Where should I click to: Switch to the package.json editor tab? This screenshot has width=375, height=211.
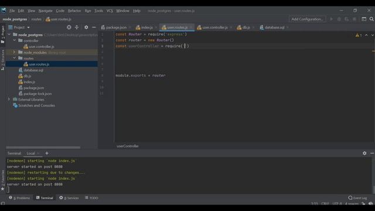(x=116, y=28)
